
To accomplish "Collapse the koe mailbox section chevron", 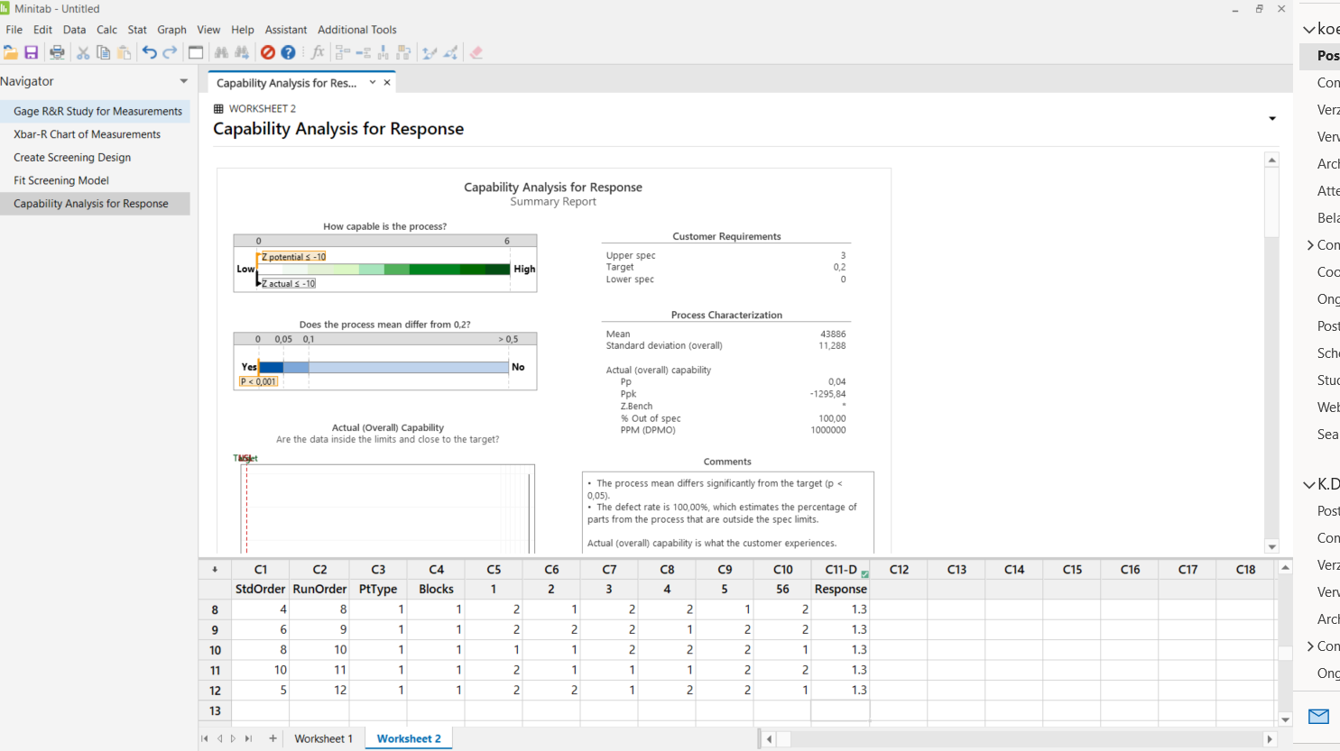I will click(x=1308, y=28).
